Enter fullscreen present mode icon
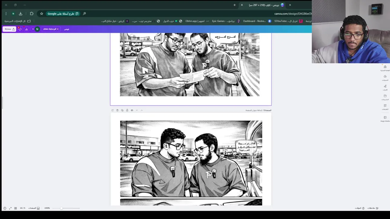 10,208
